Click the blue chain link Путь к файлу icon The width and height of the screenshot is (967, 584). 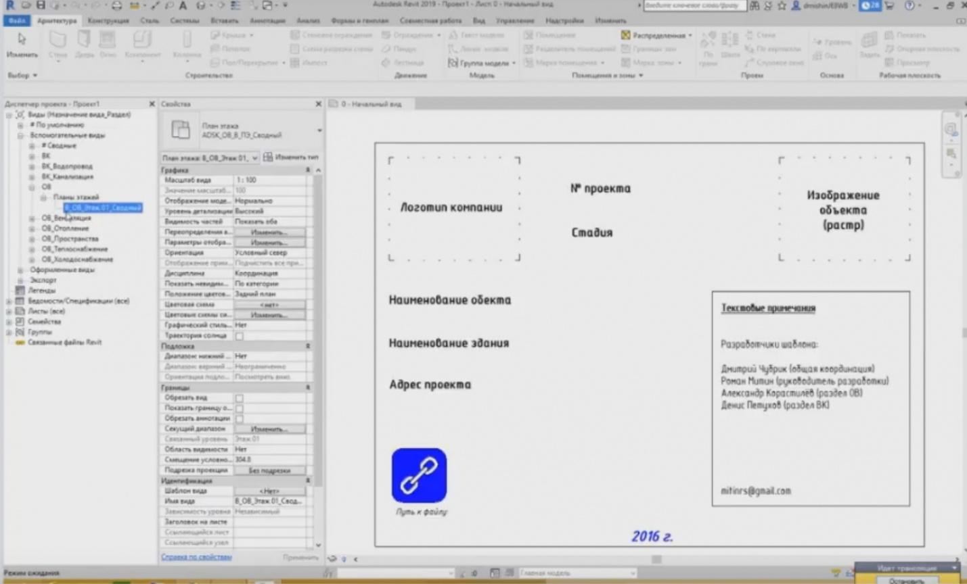coord(419,475)
